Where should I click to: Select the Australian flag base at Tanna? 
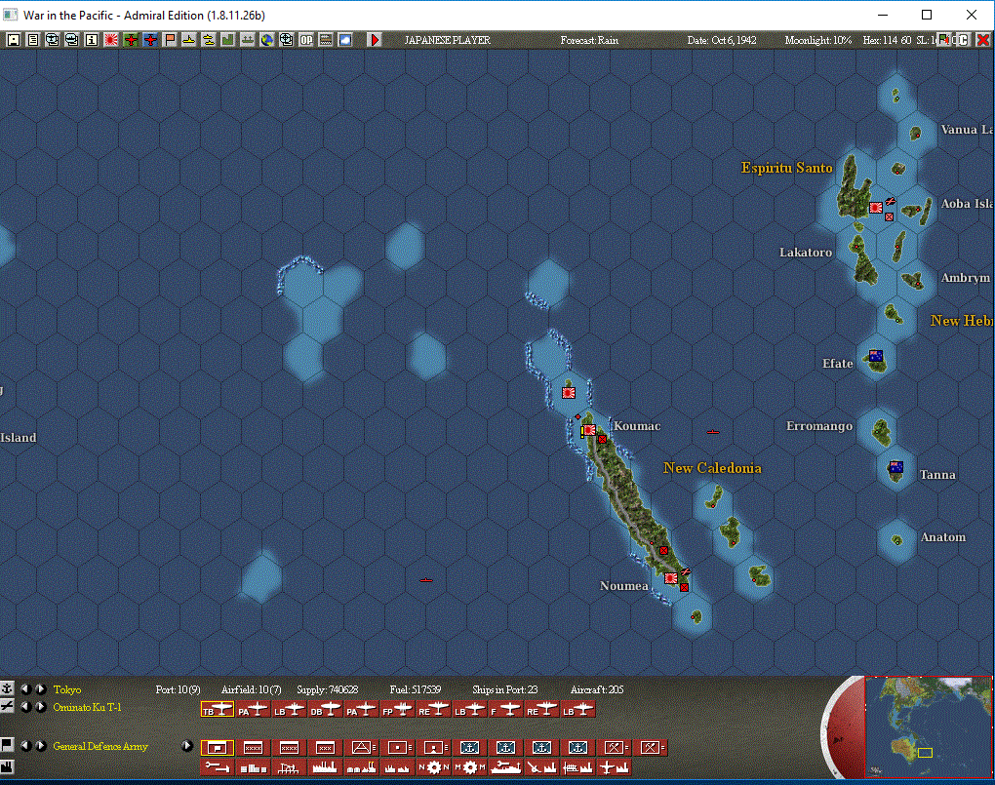(x=896, y=467)
